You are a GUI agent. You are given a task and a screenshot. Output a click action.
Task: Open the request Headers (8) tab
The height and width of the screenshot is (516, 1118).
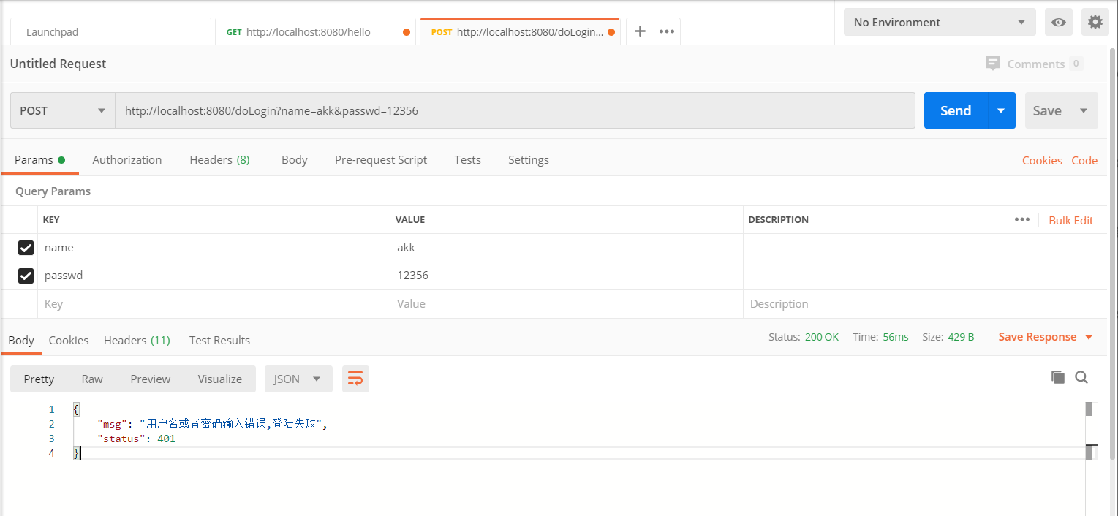219,159
